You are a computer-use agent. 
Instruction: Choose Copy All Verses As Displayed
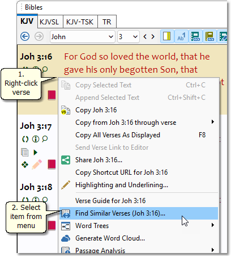139,135
